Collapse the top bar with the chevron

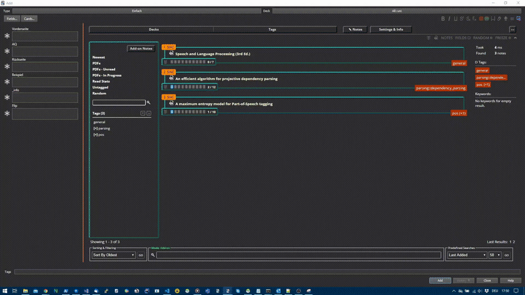[515, 38]
